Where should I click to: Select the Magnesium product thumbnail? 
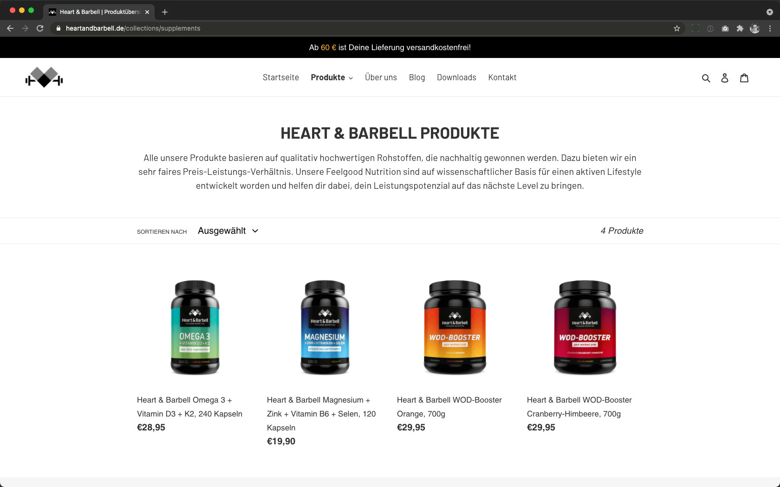pos(325,327)
